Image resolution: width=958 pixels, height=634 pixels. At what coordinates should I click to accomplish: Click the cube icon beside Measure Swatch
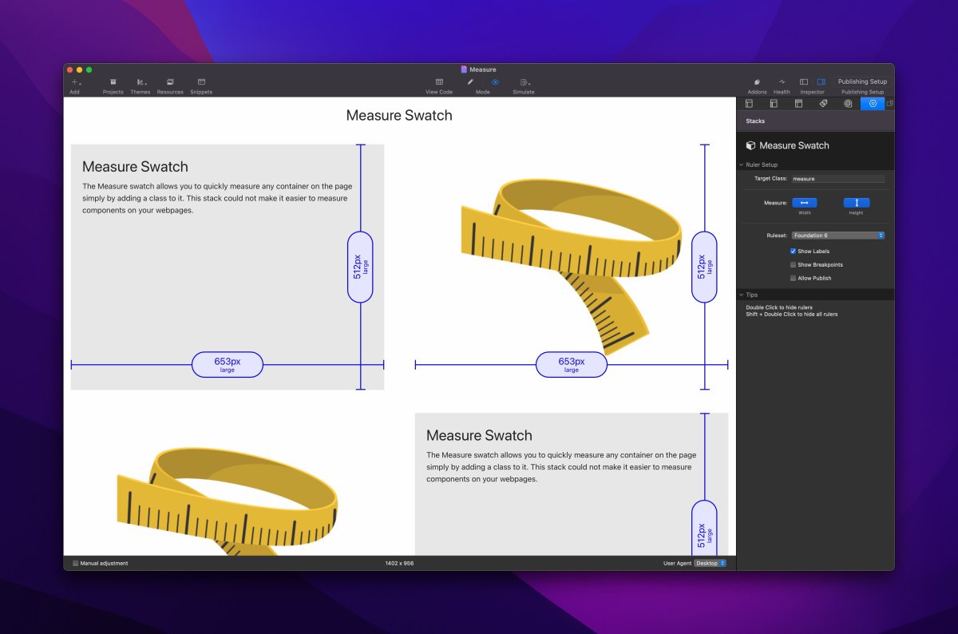click(x=750, y=145)
